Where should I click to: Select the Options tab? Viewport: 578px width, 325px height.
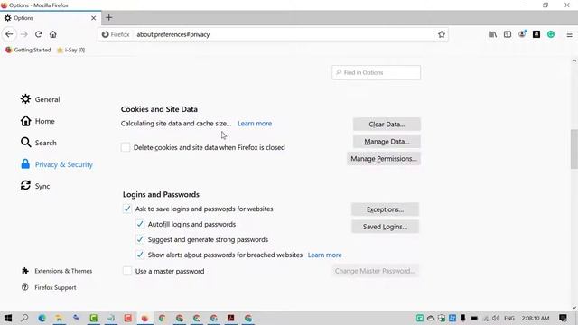(51, 18)
